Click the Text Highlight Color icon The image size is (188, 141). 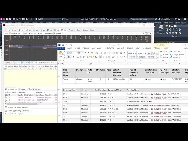(92, 57)
